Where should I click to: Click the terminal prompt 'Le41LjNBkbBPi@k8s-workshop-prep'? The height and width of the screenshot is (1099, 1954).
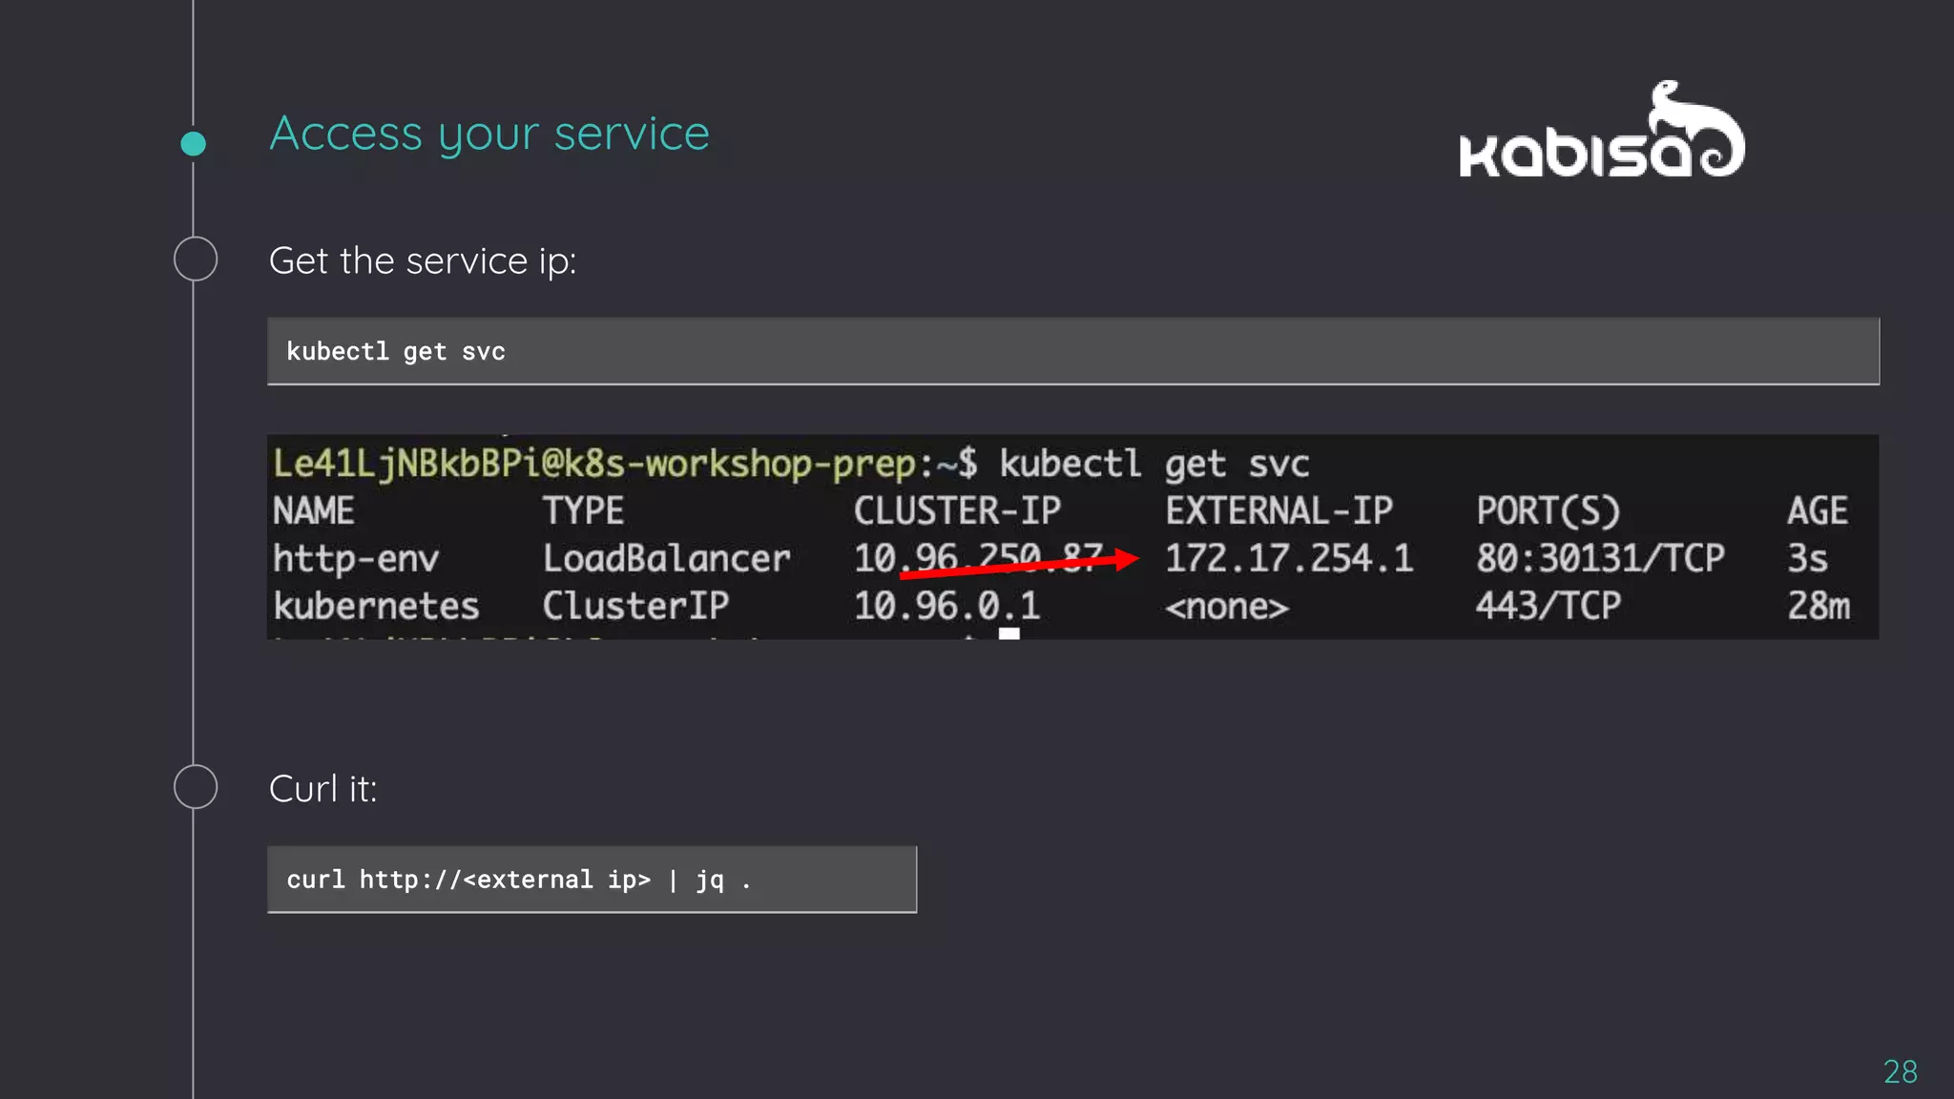[x=594, y=464]
